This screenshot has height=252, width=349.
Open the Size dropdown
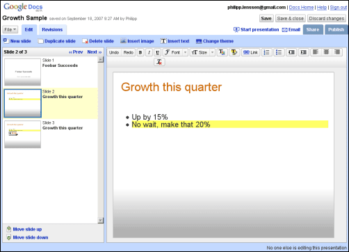pyautogui.click(x=202, y=52)
